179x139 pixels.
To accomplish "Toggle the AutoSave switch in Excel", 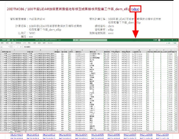I will [9, 40].
